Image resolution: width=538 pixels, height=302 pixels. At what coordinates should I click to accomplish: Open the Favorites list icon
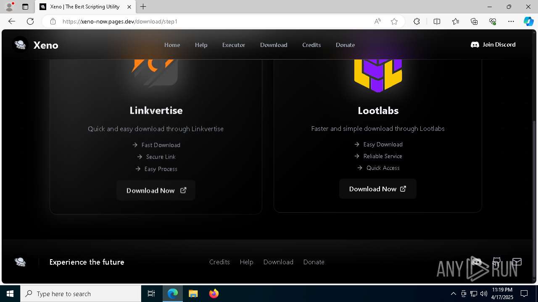pyautogui.click(x=456, y=21)
